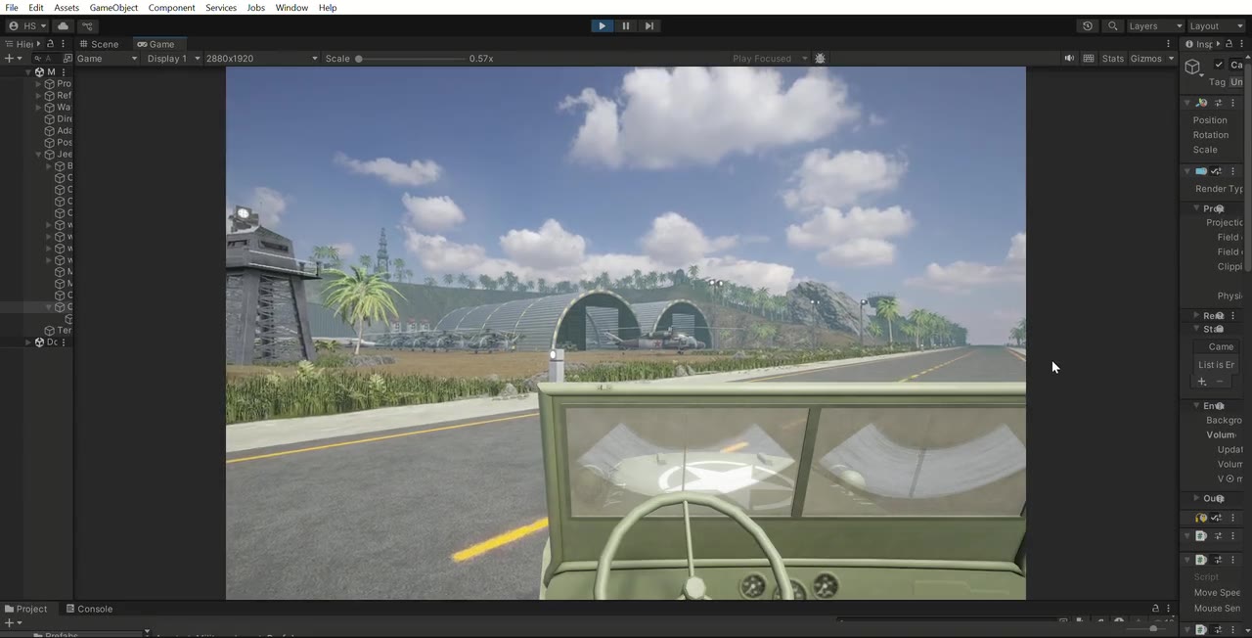The image size is (1252, 638).
Task: Open the Window menu
Action: pos(291,8)
